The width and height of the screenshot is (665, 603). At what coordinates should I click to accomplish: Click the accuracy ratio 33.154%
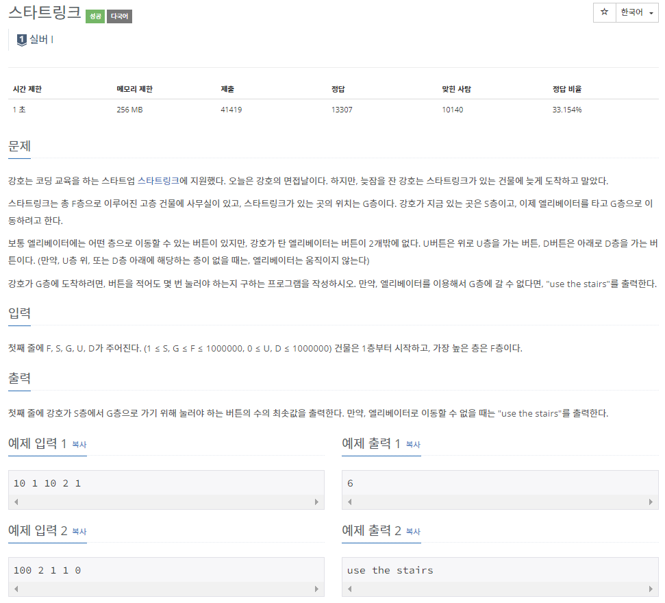[x=567, y=110]
